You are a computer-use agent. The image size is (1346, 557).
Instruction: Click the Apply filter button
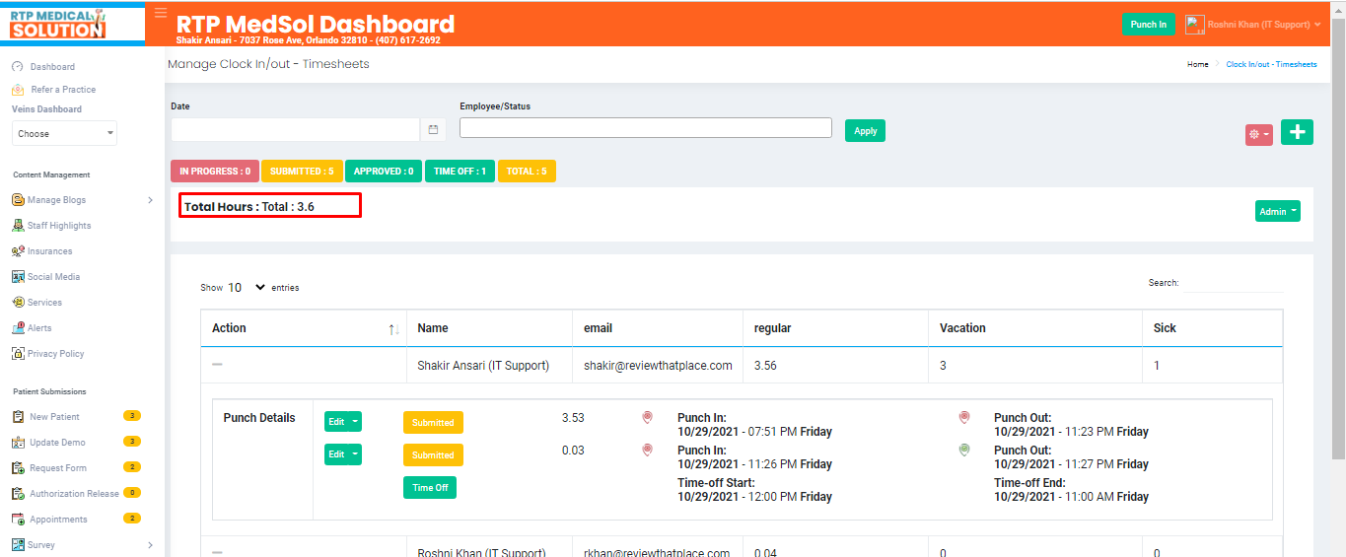(x=865, y=131)
